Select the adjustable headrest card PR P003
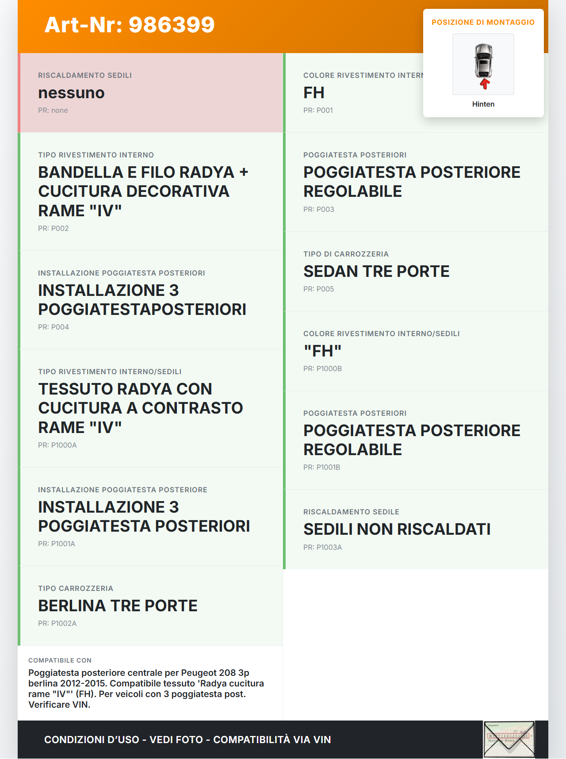The height and width of the screenshot is (759, 566). coord(416,182)
